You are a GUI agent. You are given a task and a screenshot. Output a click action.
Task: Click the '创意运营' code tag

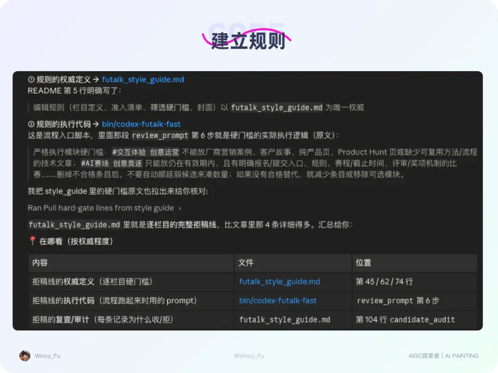tap(164, 152)
